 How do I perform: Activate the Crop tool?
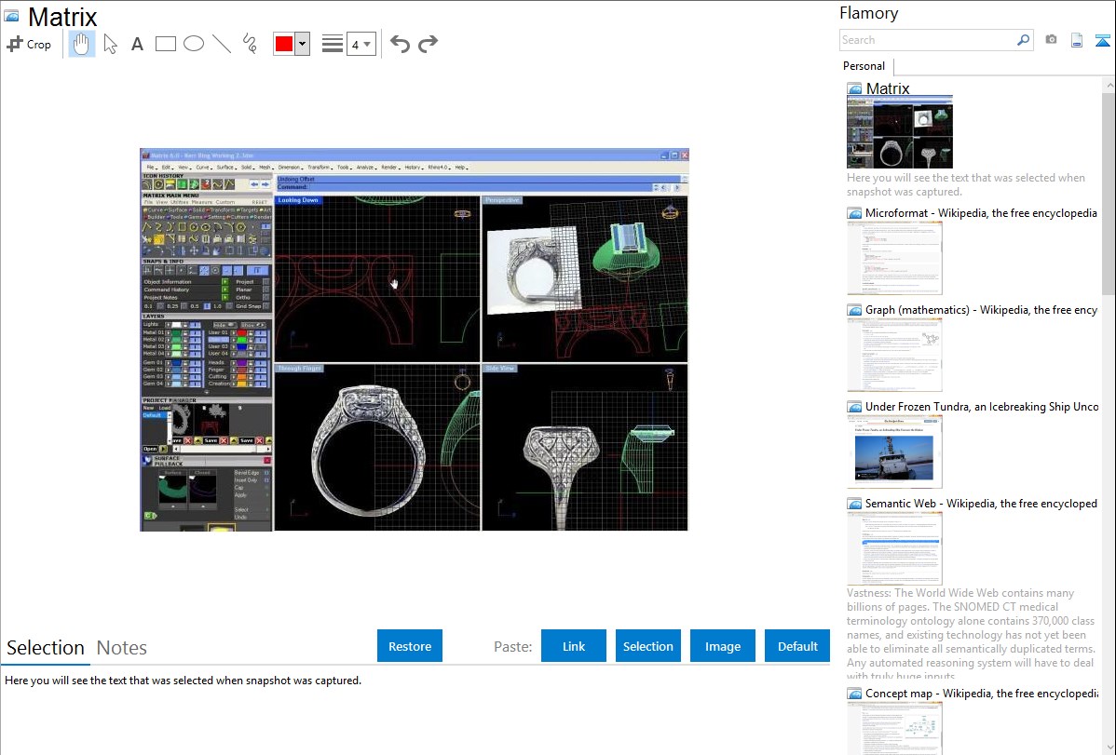[29, 44]
